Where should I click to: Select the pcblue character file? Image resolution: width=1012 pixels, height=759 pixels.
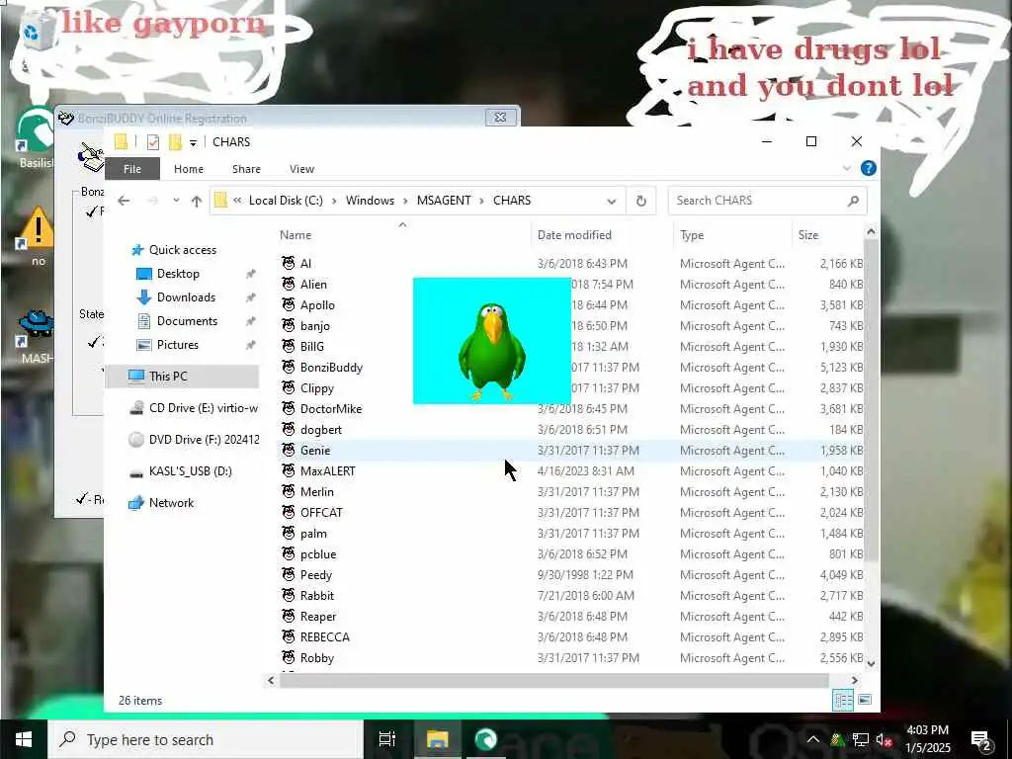[309, 553]
